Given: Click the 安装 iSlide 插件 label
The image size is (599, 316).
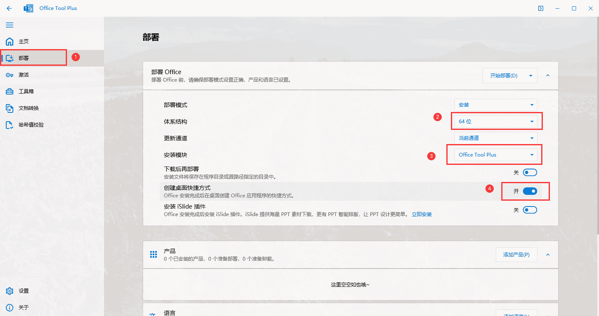Looking at the screenshot, I should [x=185, y=207].
